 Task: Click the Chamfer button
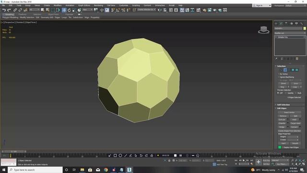click(x=282, y=124)
